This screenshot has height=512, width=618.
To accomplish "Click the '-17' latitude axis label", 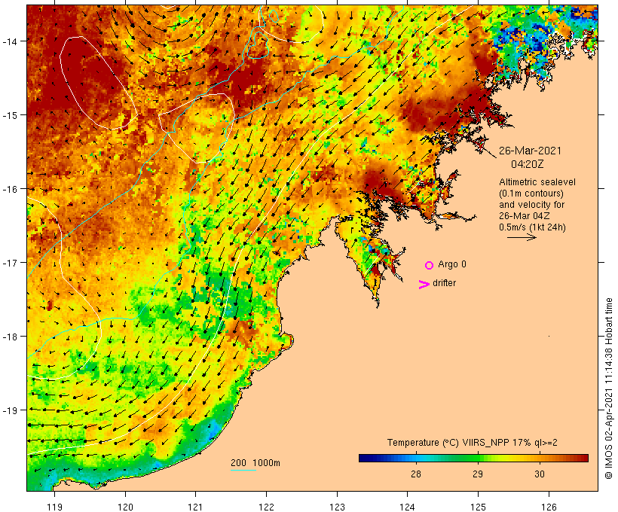I will click(x=9, y=262).
